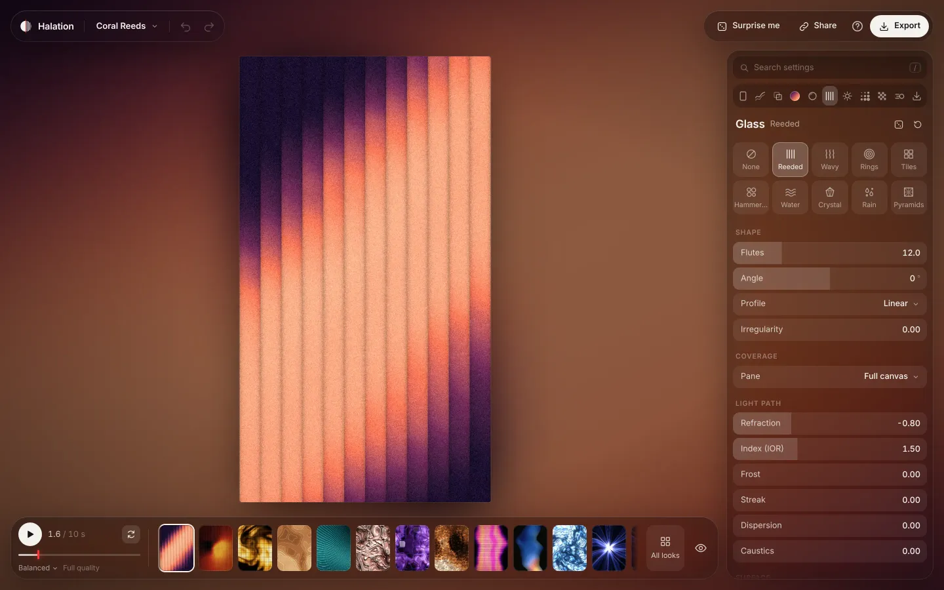Screen dimensions: 944x590
Task: Focus the Search settings field
Action: tap(830, 68)
